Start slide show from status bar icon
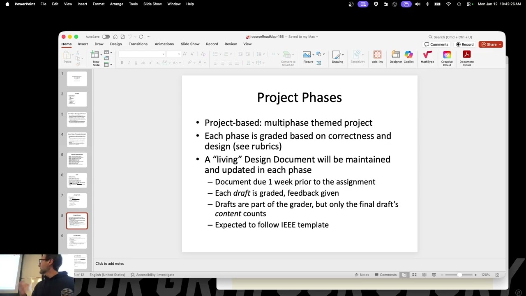 (x=434, y=275)
